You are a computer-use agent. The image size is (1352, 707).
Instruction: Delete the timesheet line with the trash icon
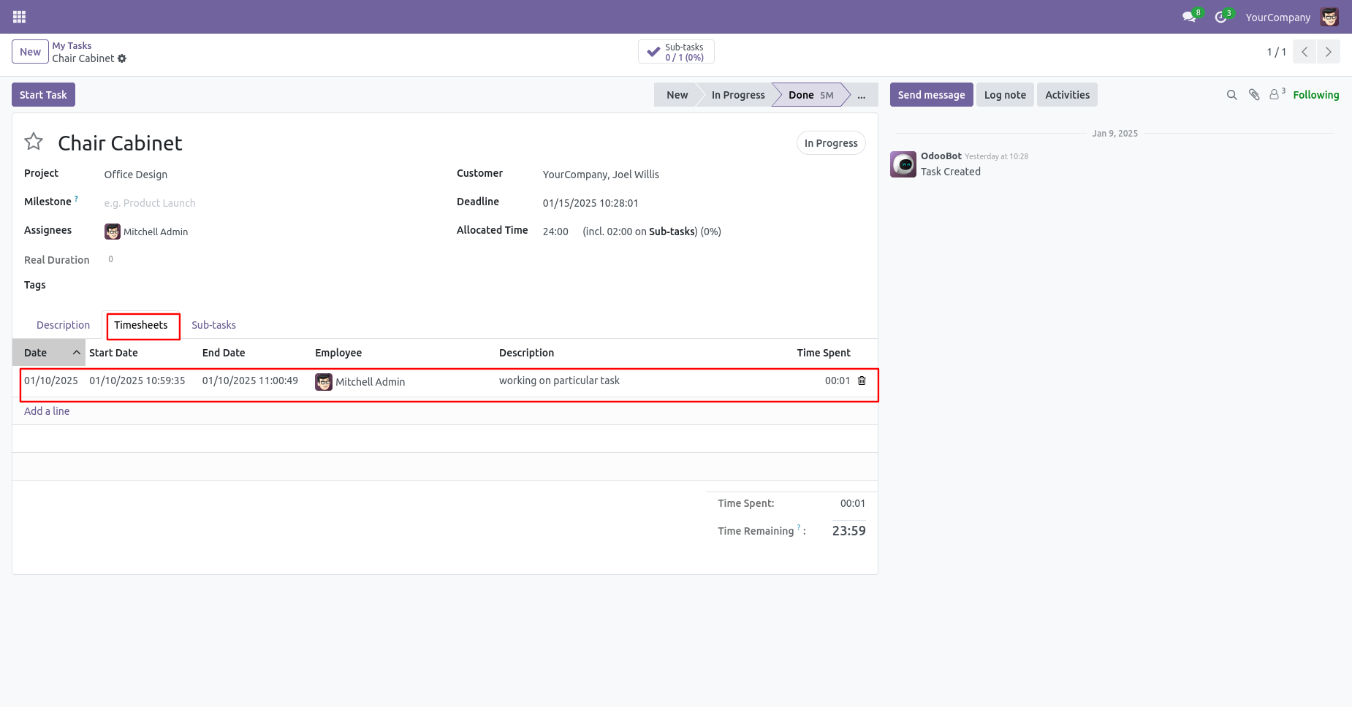pos(862,381)
